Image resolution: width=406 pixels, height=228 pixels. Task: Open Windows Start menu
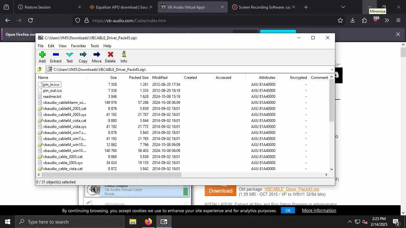[8, 222]
